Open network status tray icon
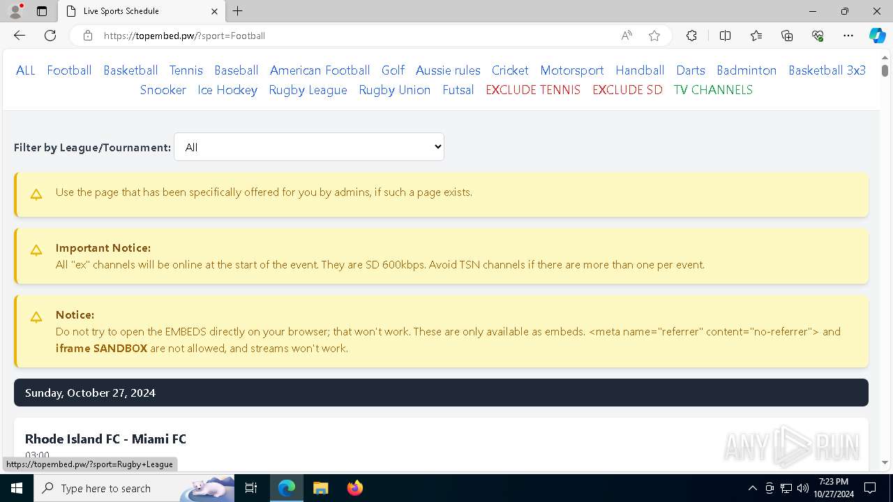The height and width of the screenshot is (502, 893). click(x=786, y=488)
